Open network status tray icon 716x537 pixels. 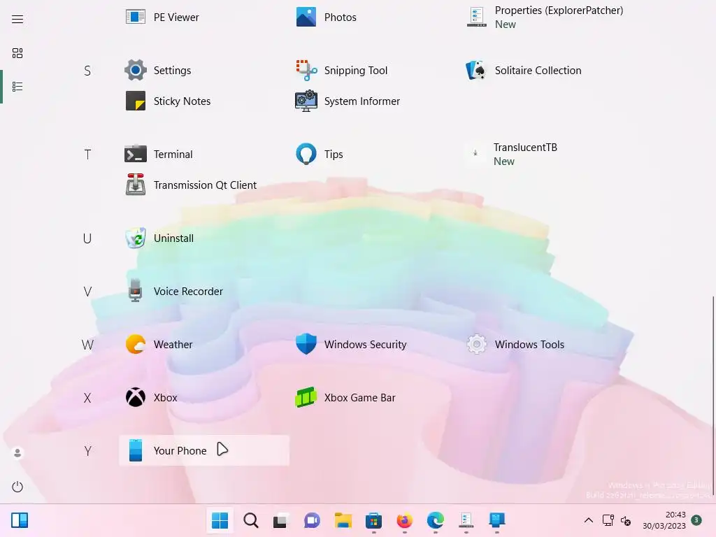[608, 520]
